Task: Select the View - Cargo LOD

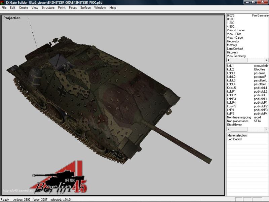Action: coord(235,38)
